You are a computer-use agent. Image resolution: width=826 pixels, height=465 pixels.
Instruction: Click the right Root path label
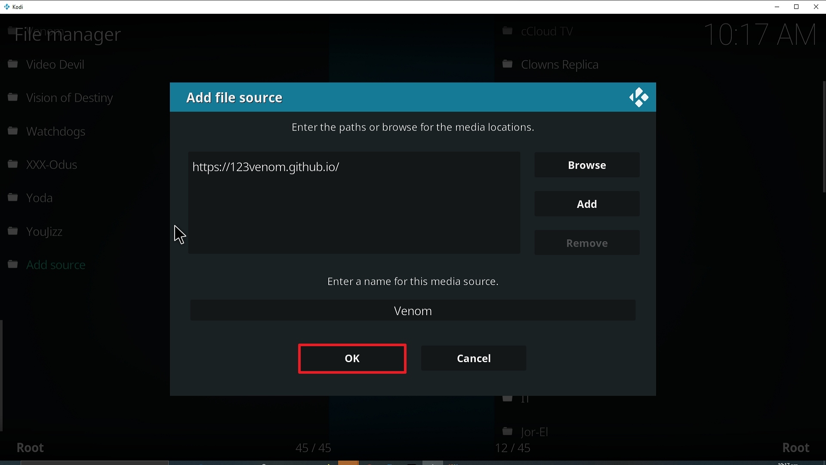click(x=796, y=448)
